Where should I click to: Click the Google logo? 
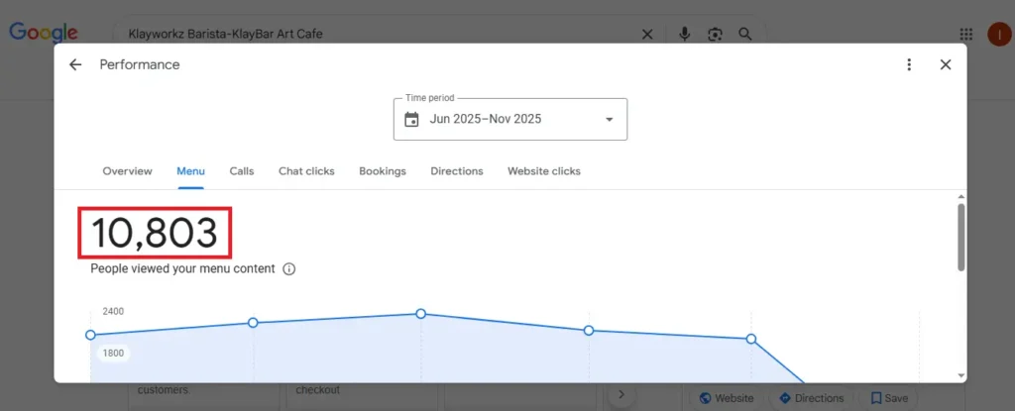click(x=44, y=33)
